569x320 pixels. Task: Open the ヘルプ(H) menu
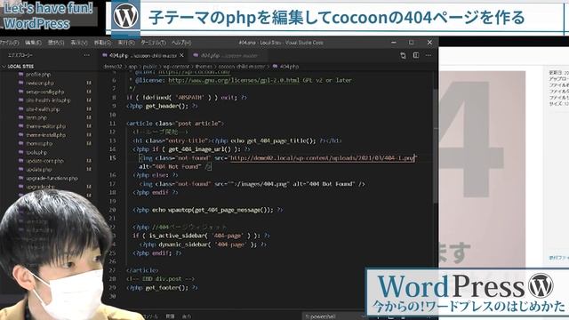click(181, 43)
